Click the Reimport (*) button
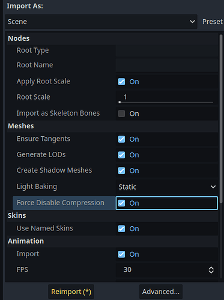 tap(71, 292)
